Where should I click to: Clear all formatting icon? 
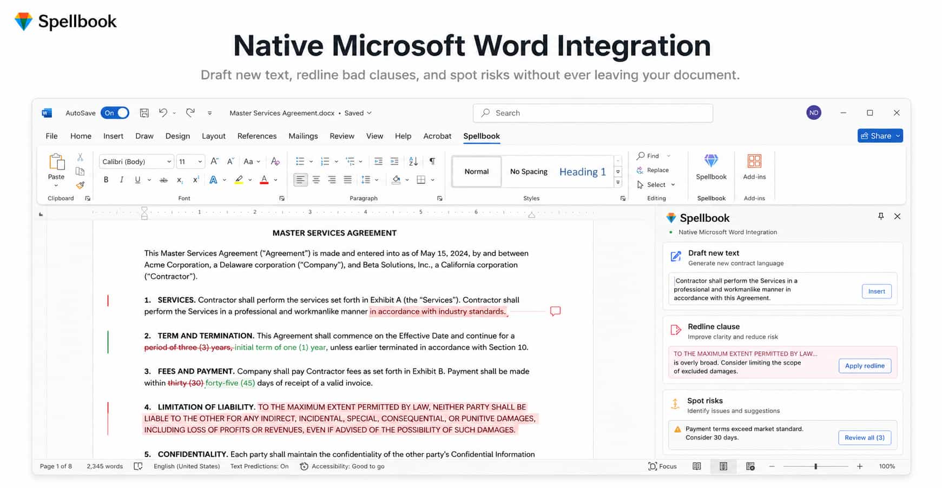click(x=275, y=161)
